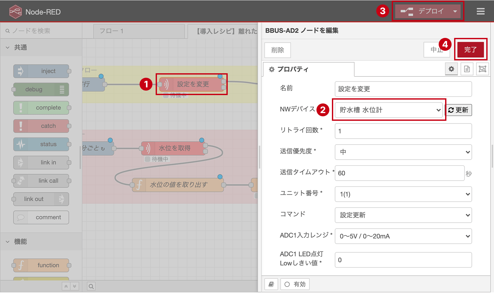This screenshot has width=494, height=302.
Task: Edit the 送信タイムアウト timeout field
Action: click(400, 173)
